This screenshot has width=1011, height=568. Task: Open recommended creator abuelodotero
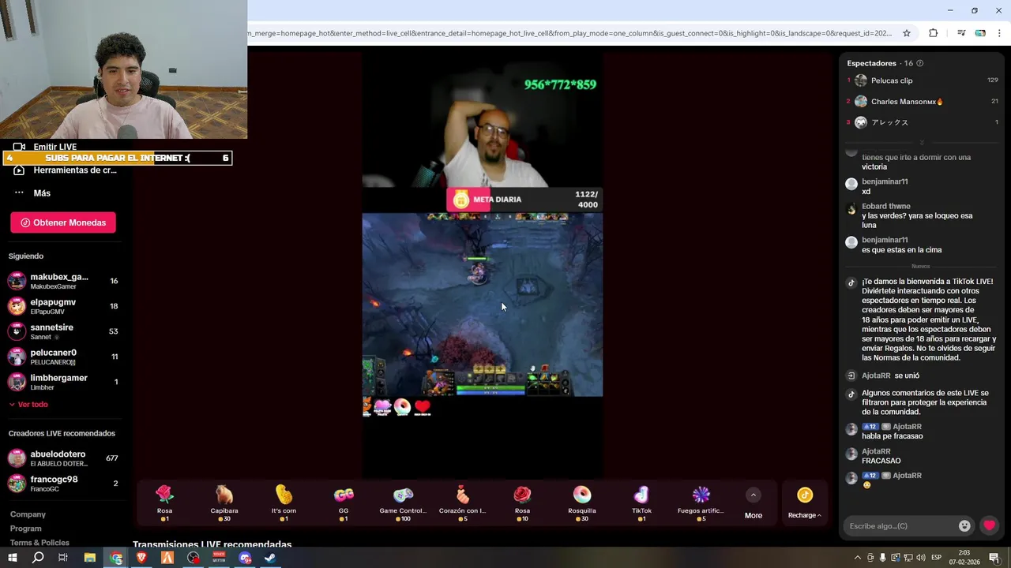tap(63, 458)
